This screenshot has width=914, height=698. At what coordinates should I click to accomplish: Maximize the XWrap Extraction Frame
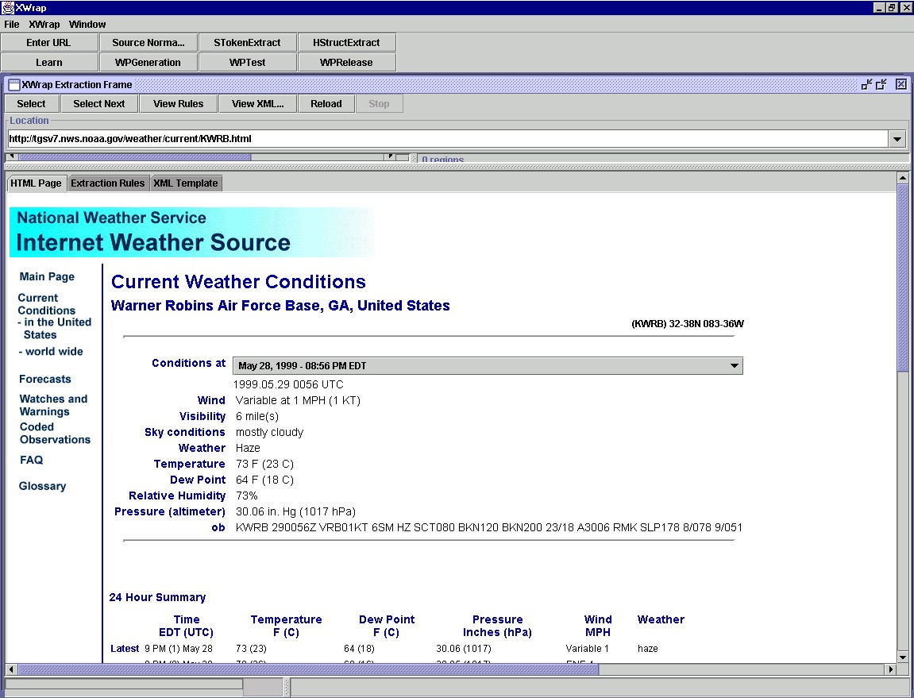[x=881, y=84]
